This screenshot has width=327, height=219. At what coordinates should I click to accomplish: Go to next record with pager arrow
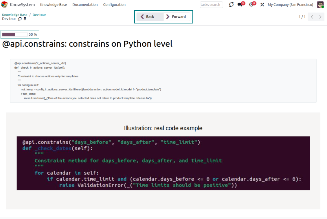click(320, 17)
